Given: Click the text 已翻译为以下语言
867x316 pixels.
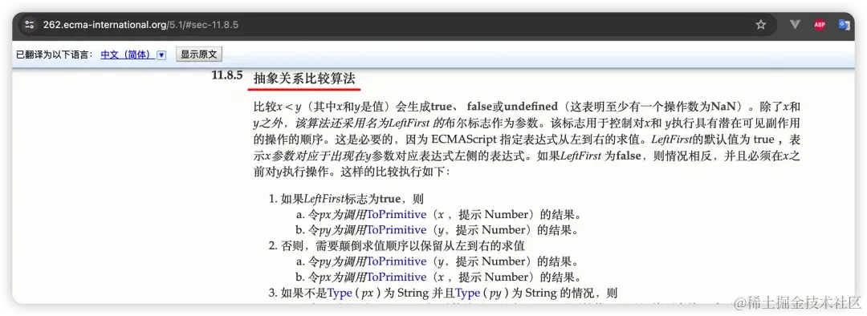Looking at the screenshot, I should click(55, 55).
